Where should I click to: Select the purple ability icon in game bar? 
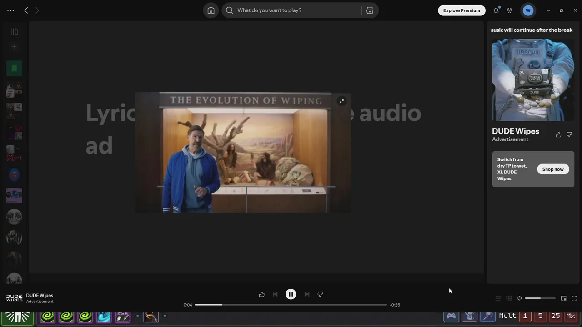pos(123,317)
